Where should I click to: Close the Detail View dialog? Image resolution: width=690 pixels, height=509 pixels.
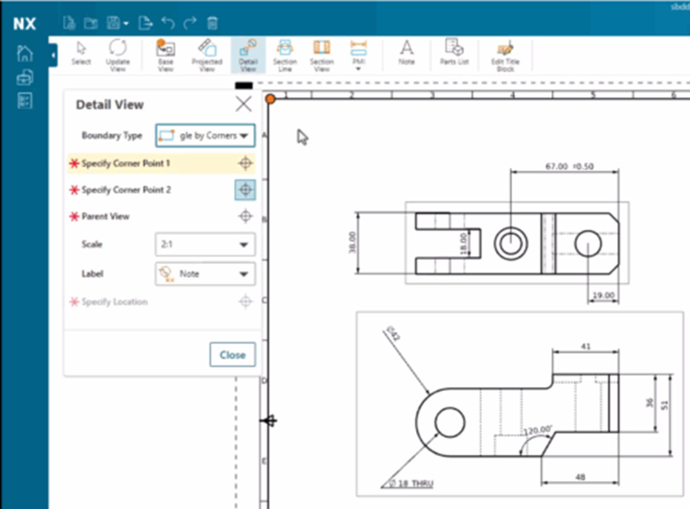point(244,104)
